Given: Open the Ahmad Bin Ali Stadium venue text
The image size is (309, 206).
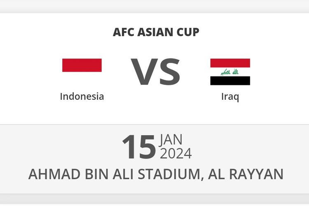Looking at the screenshot, I should 116,174.
